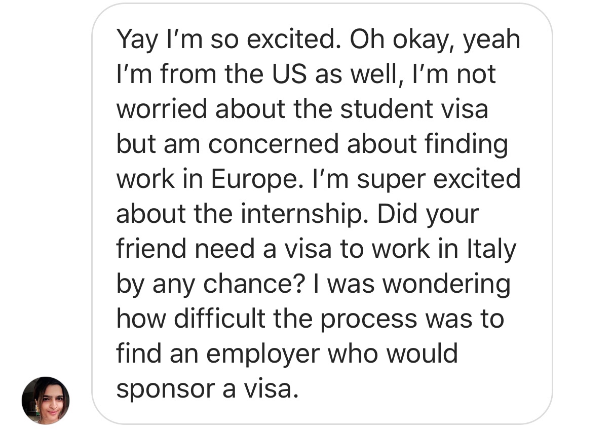Click the word "worried" in the message
This screenshot has height=431, width=612.
click(162, 109)
